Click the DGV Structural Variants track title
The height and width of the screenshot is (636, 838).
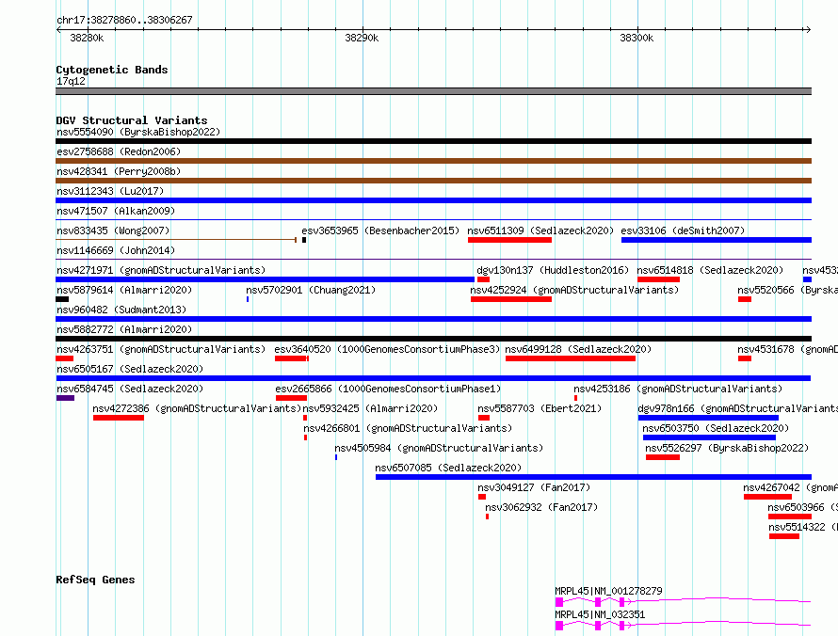click(132, 120)
